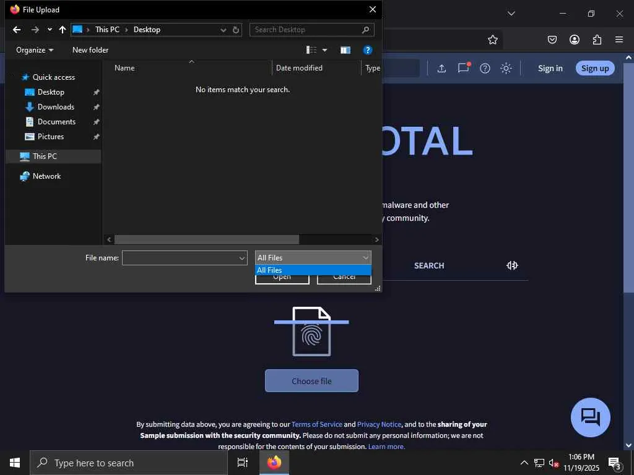Viewport: 634px width, 475px height.
Task: Open Firefox account icon
Action: pos(575,40)
